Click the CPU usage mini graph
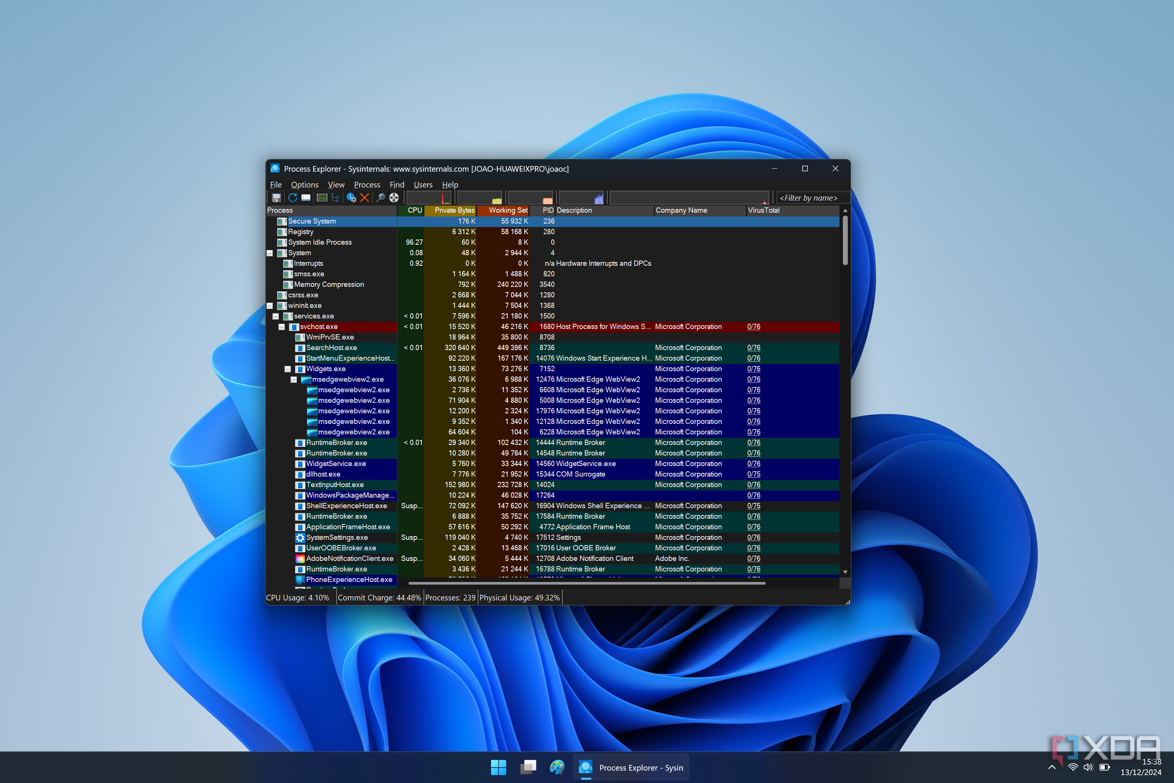This screenshot has width=1174, height=783. pos(429,198)
